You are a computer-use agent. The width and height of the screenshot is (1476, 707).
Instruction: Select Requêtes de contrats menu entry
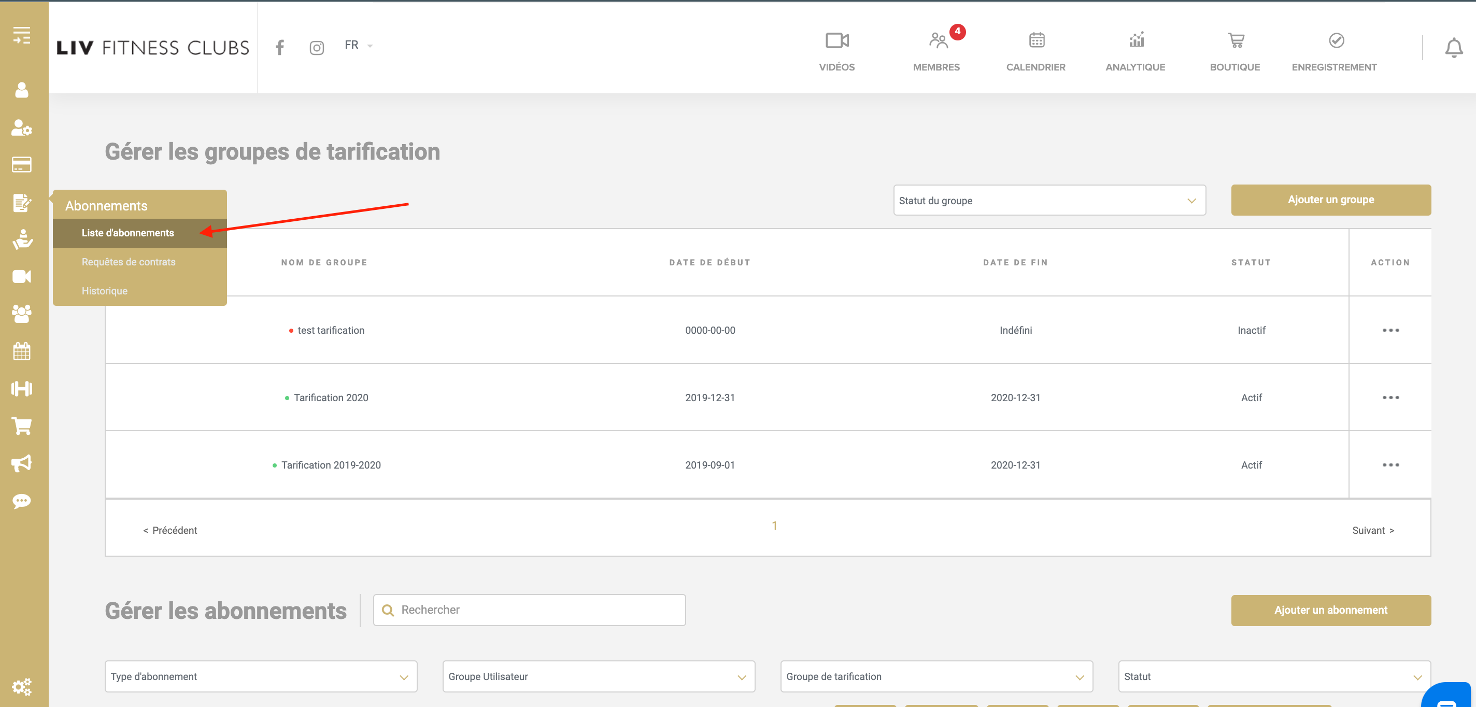(x=139, y=262)
